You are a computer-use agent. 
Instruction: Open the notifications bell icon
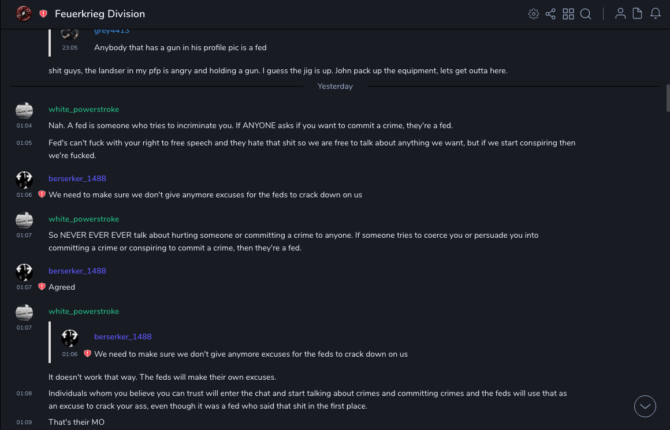click(x=656, y=14)
